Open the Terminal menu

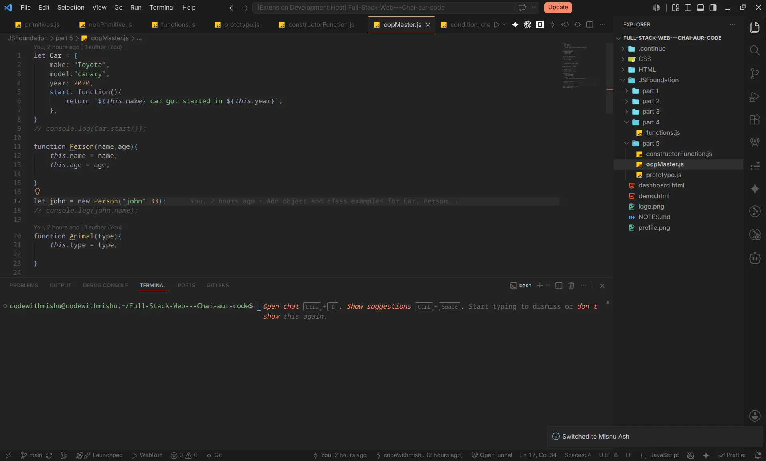coord(162,8)
